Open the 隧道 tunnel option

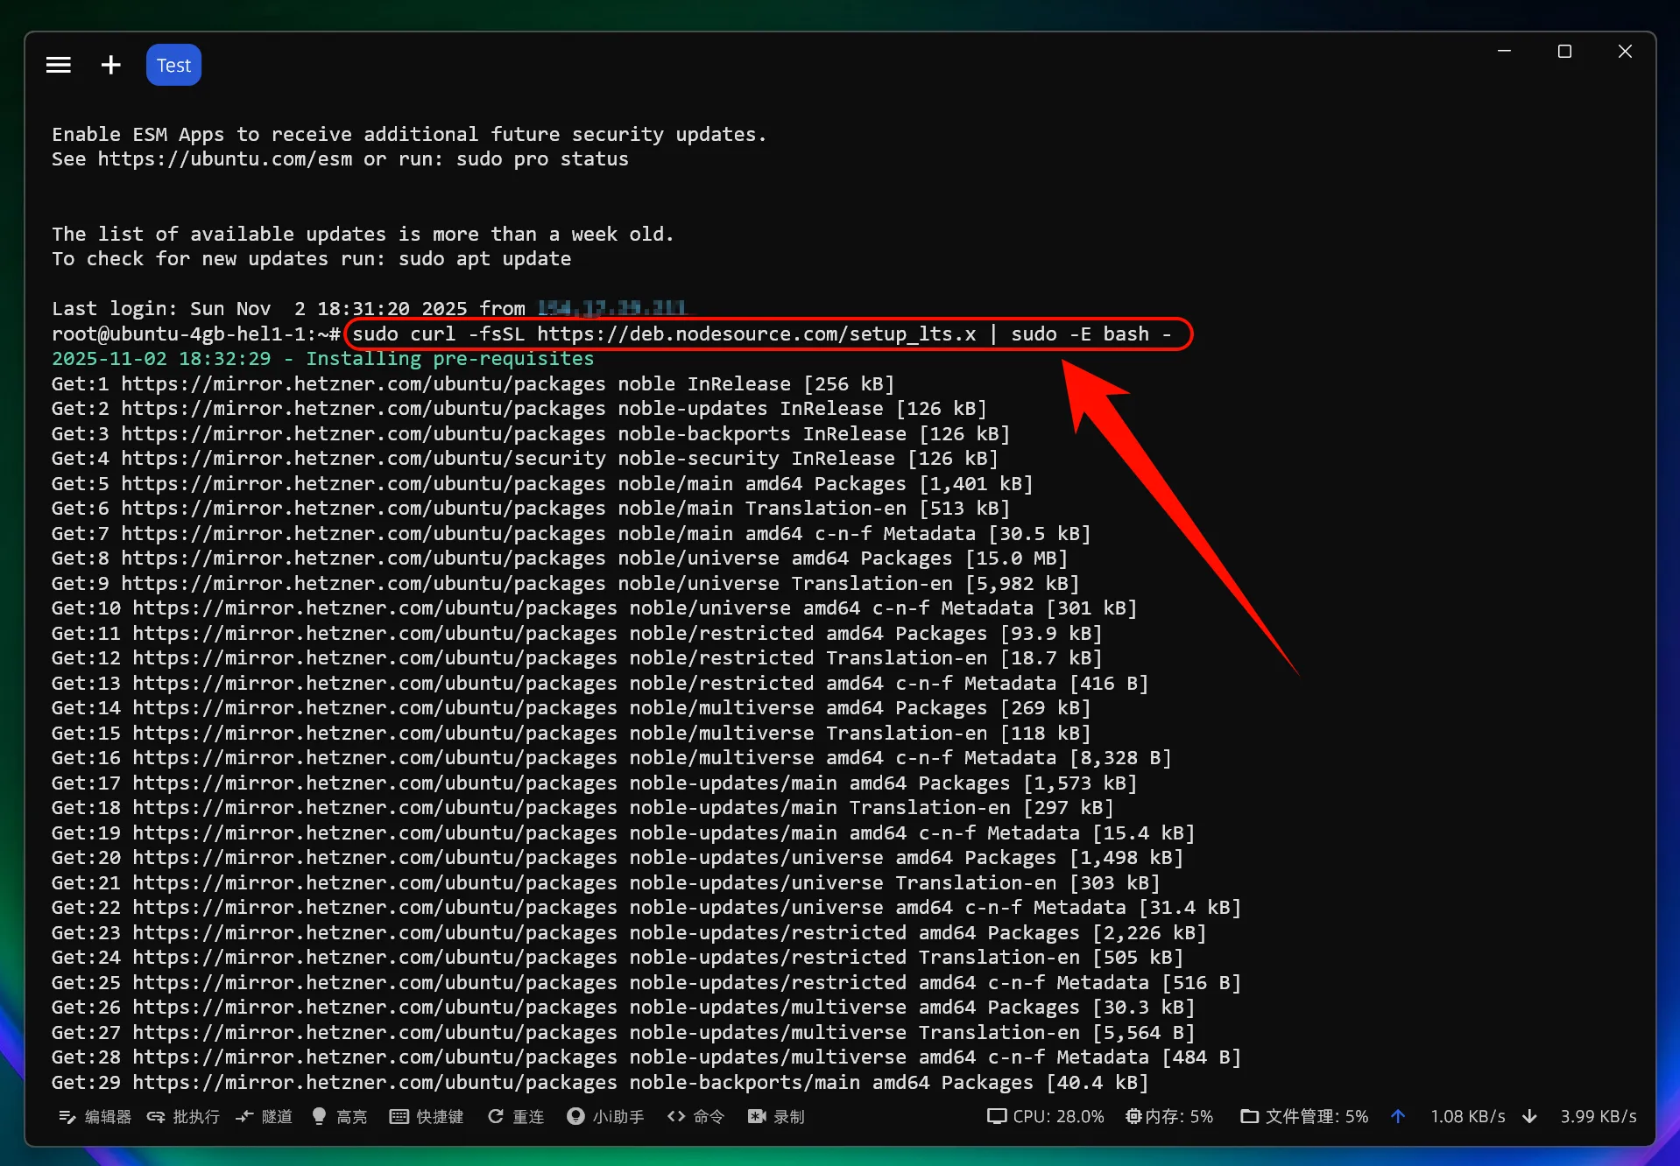264,1116
